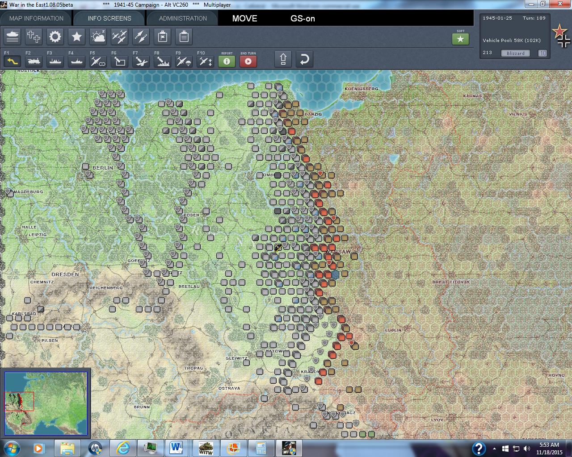Image resolution: width=572 pixels, height=457 pixels.
Task: Click the Vehicle Pool: 58K (102K) text
Action: [512, 40]
